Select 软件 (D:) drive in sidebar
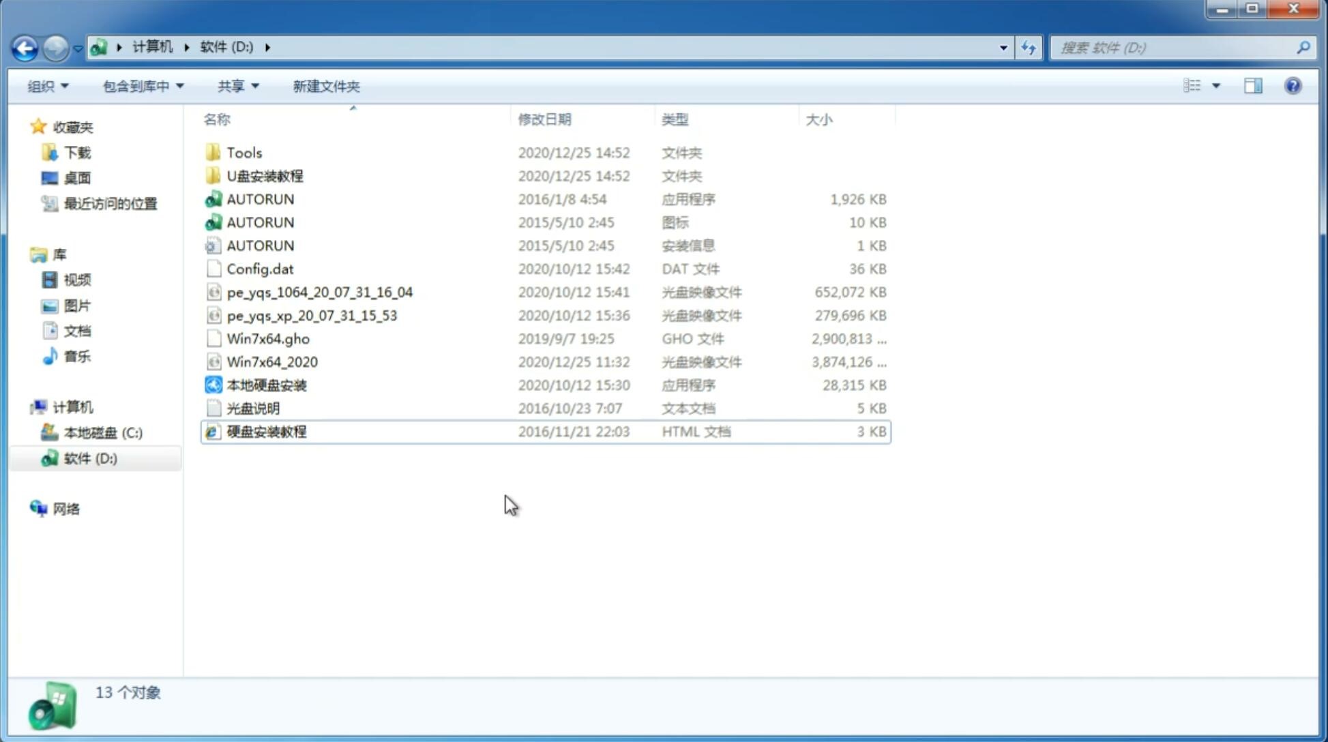Image resolution: width=1328 pixels, height=742 pixels. click(89, 458)
